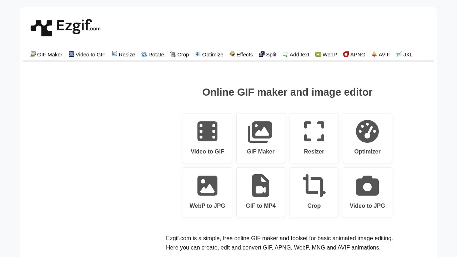The width and height of the screenshot is (457, 257).
Task: Click Optimize in the navigation bar
Action: click(x=209, y=55)
